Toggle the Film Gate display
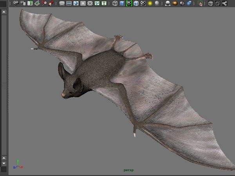Screen dimensions: 235x176 point(69,3)
